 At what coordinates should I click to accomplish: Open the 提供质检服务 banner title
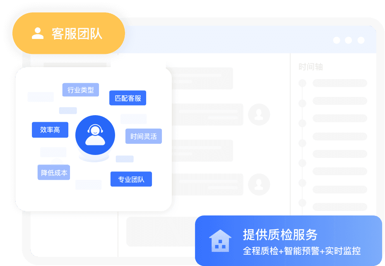click(280, 235)
